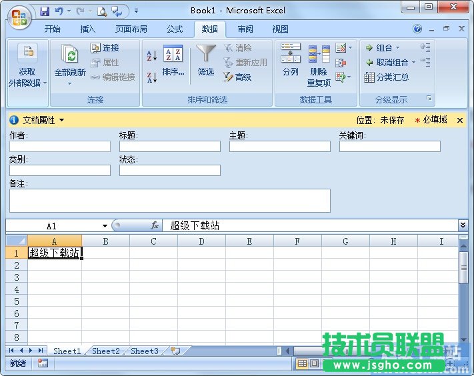Expand the 文档属性 dropdown
The height and width of the screenshot is (376, 474).
tap(62, 120)
